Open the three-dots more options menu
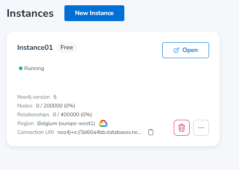Viewport: 239px width, 170px height. point(201,128)
